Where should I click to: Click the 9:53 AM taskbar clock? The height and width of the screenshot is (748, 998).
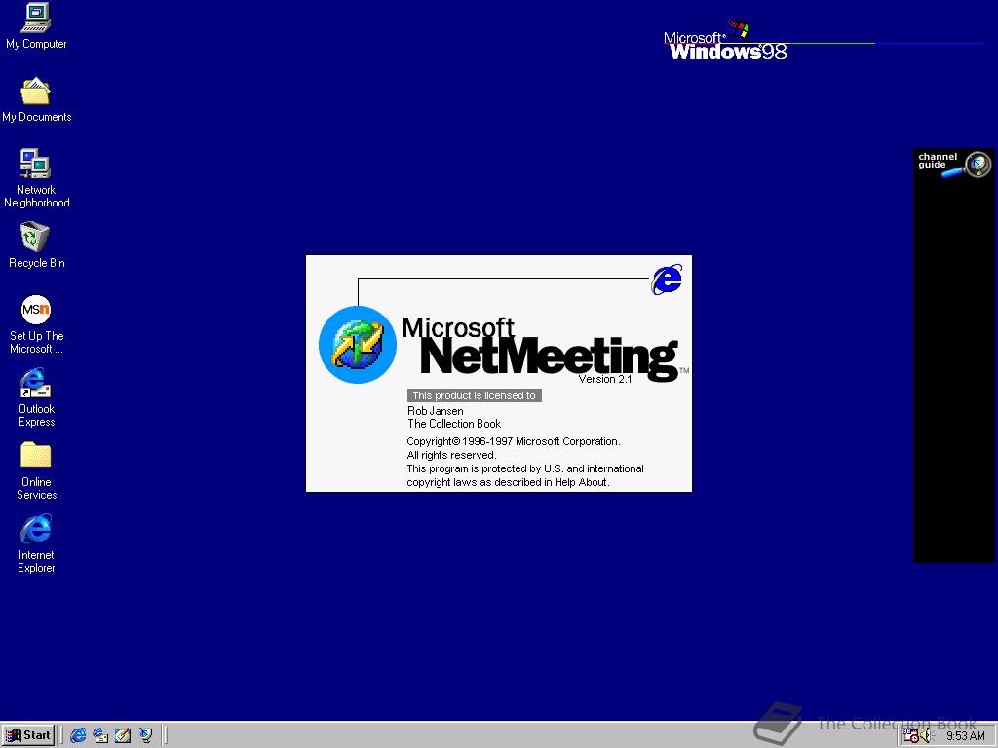point(966,736)
